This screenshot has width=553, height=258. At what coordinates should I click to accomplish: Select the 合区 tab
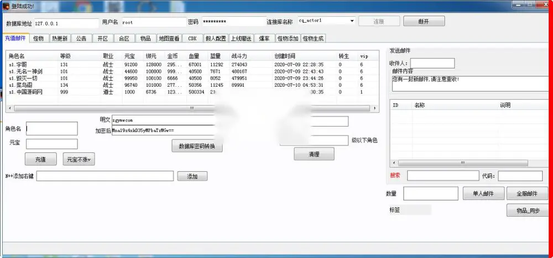click(x=124, y=39)
